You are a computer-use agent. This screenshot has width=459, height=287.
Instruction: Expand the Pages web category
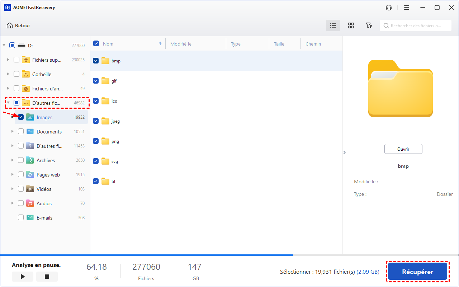[x=12, y=174]
